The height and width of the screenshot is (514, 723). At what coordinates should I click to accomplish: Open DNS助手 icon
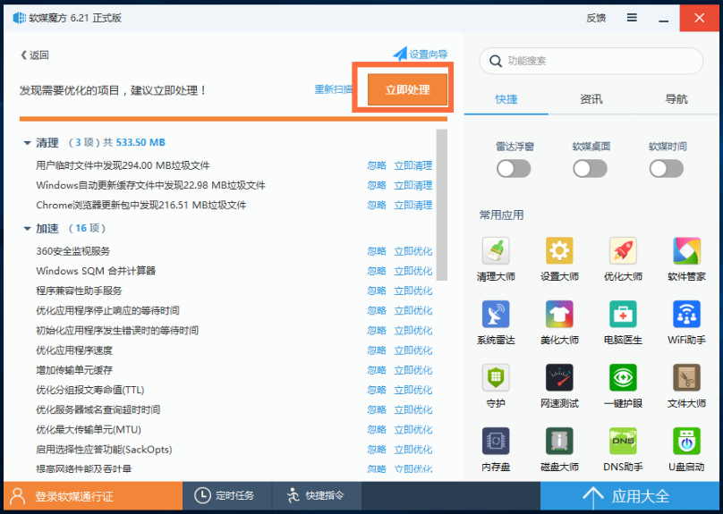tap(623, 442)
